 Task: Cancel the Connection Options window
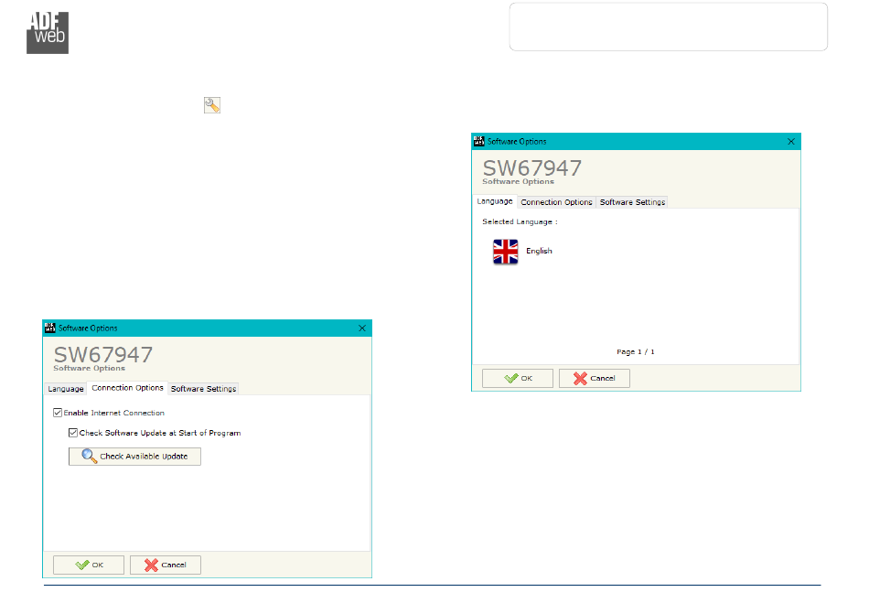[x=166, y=565]
